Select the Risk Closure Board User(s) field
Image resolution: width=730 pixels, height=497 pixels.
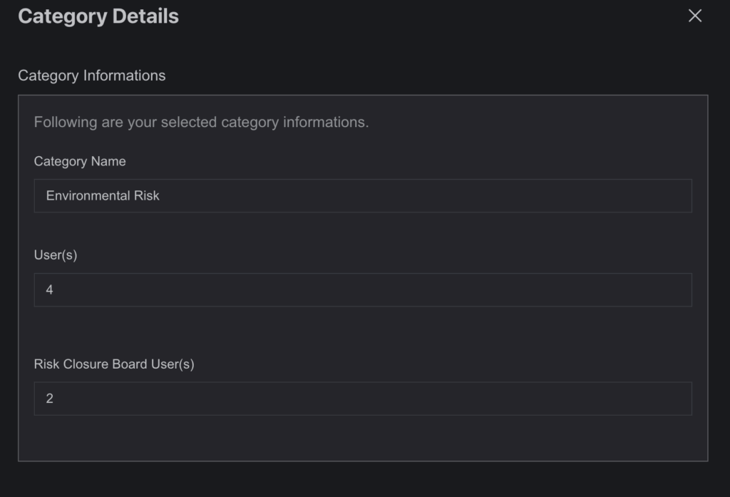(x=363, y=399)
